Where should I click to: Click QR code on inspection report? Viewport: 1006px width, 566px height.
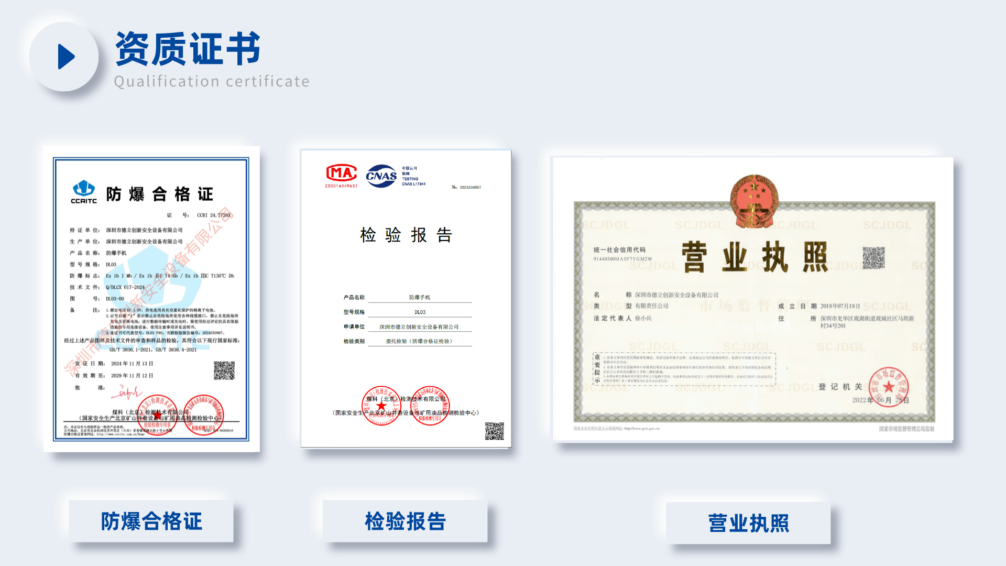pos(494,431)
